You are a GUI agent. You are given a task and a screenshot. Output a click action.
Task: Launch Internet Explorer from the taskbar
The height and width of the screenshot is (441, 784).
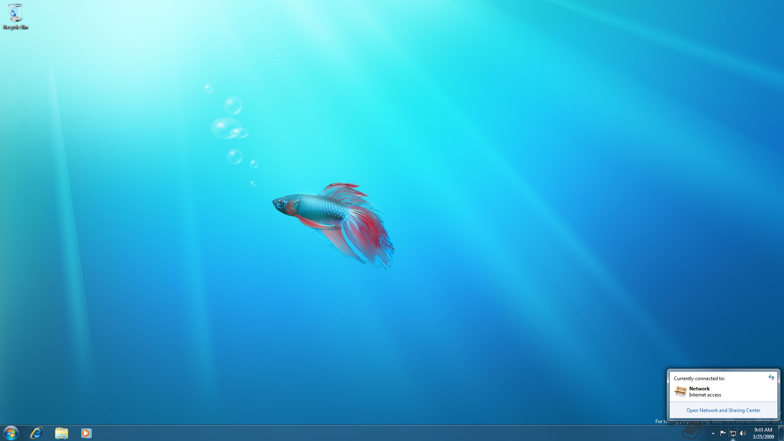pyautogui.click(x=36, y=433)
